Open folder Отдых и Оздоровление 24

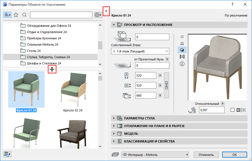click(50, 32)
